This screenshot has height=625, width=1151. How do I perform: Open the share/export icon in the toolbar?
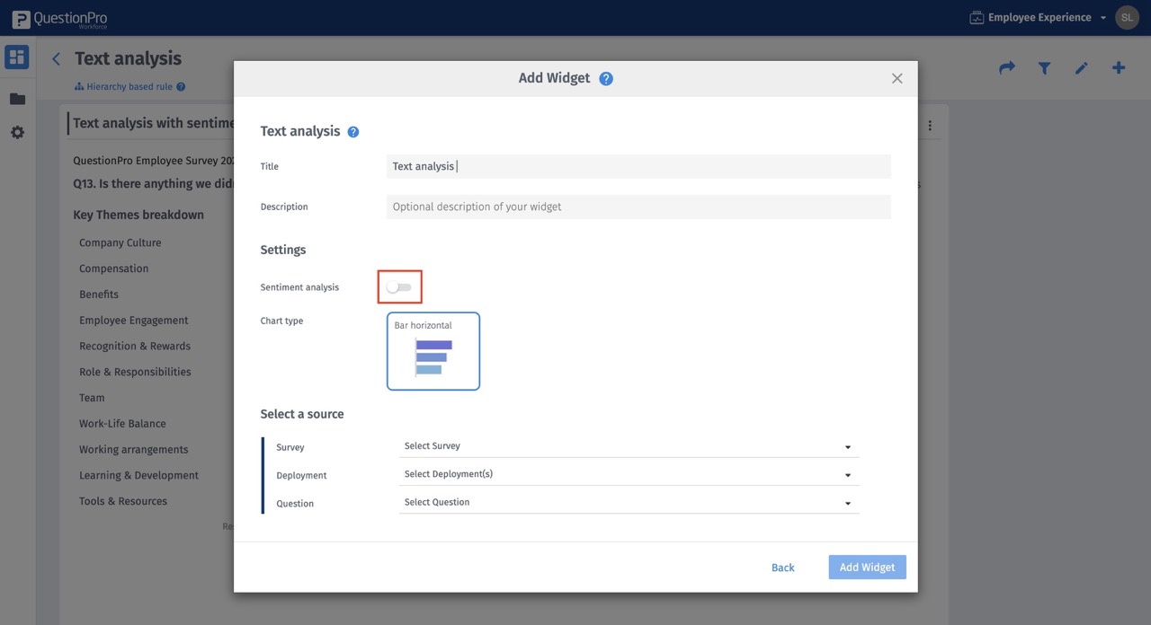tap(1006, 67)
